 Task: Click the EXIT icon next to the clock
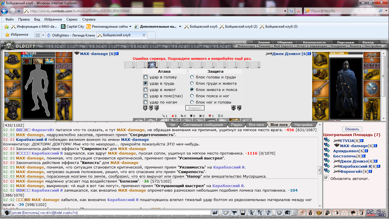362,212
